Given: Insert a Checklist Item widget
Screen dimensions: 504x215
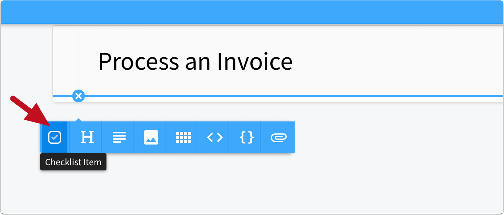Looking at the screenshot, I should tap(55, 137).
